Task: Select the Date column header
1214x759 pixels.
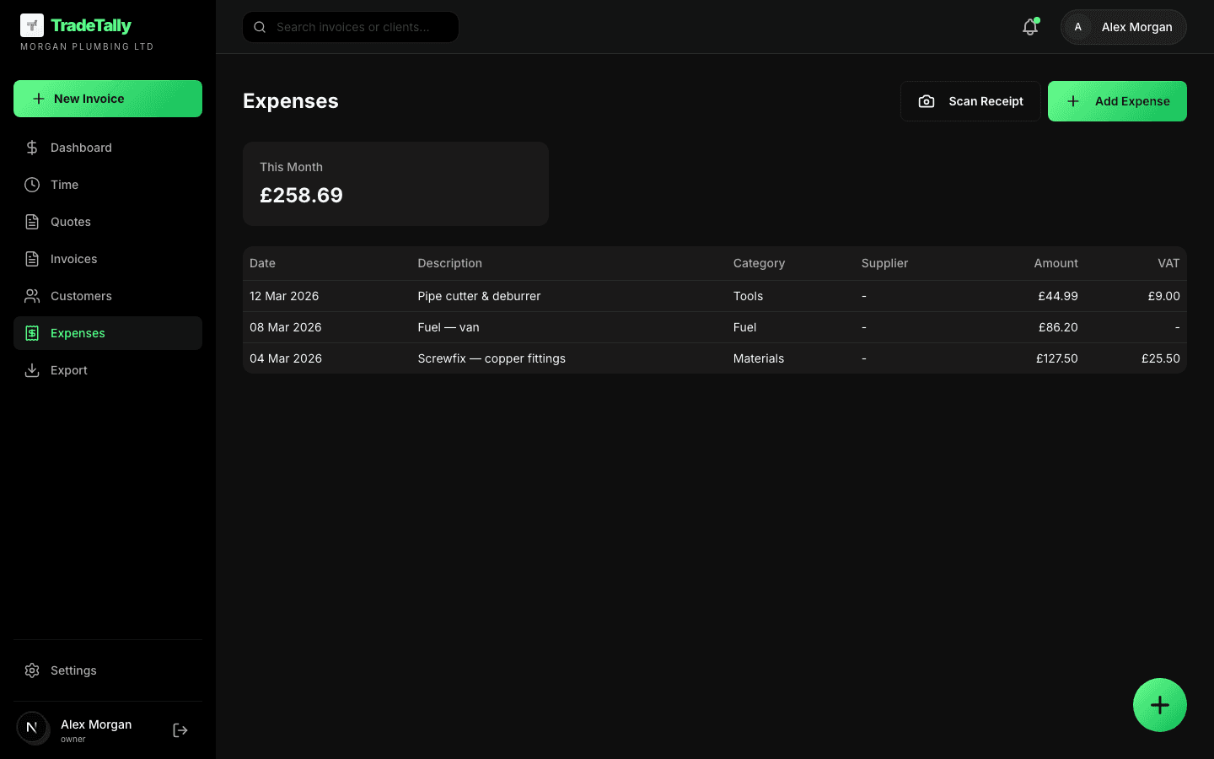Action: [x=262, y=263]
